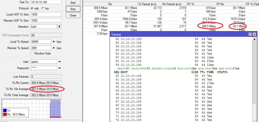
Task: Click the Tx/Rx bandwidth graph
Action: point(32,109)
